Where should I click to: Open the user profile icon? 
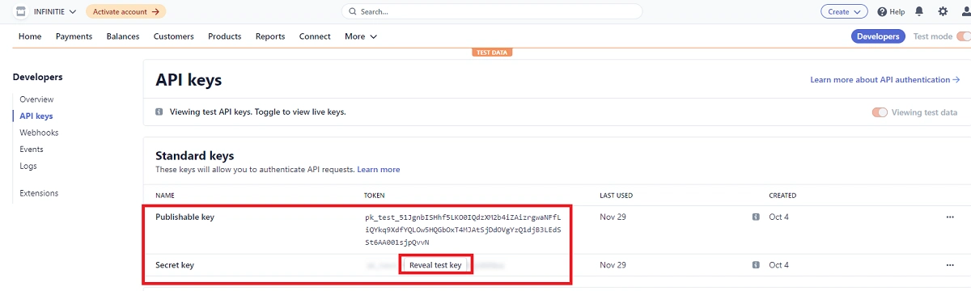(964, 11)
